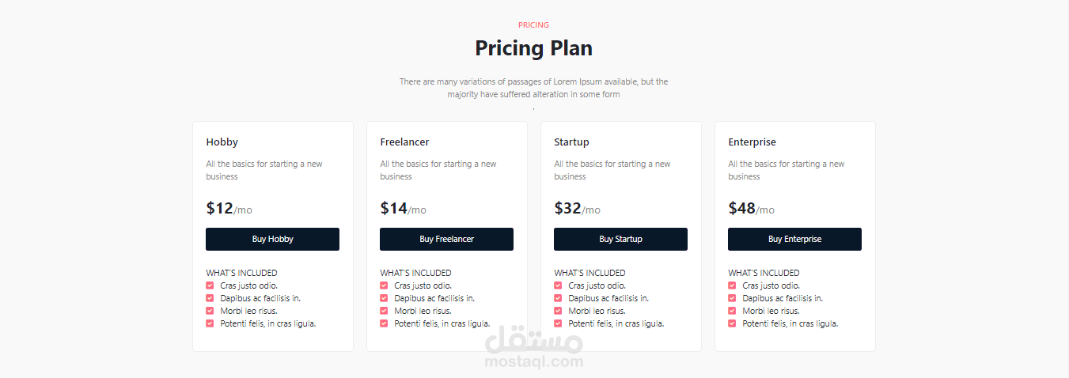Toggle Hobby's 'Cras justo odio' checkbox
The height and width of the screenshot is (378, 1069).
(x=210, y=285)
